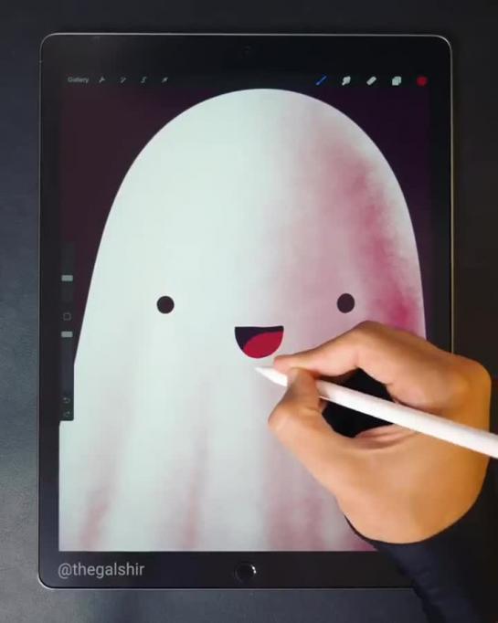
Task: Tap the ghost's right eye on canvas
Action: [x=345, y=302]
